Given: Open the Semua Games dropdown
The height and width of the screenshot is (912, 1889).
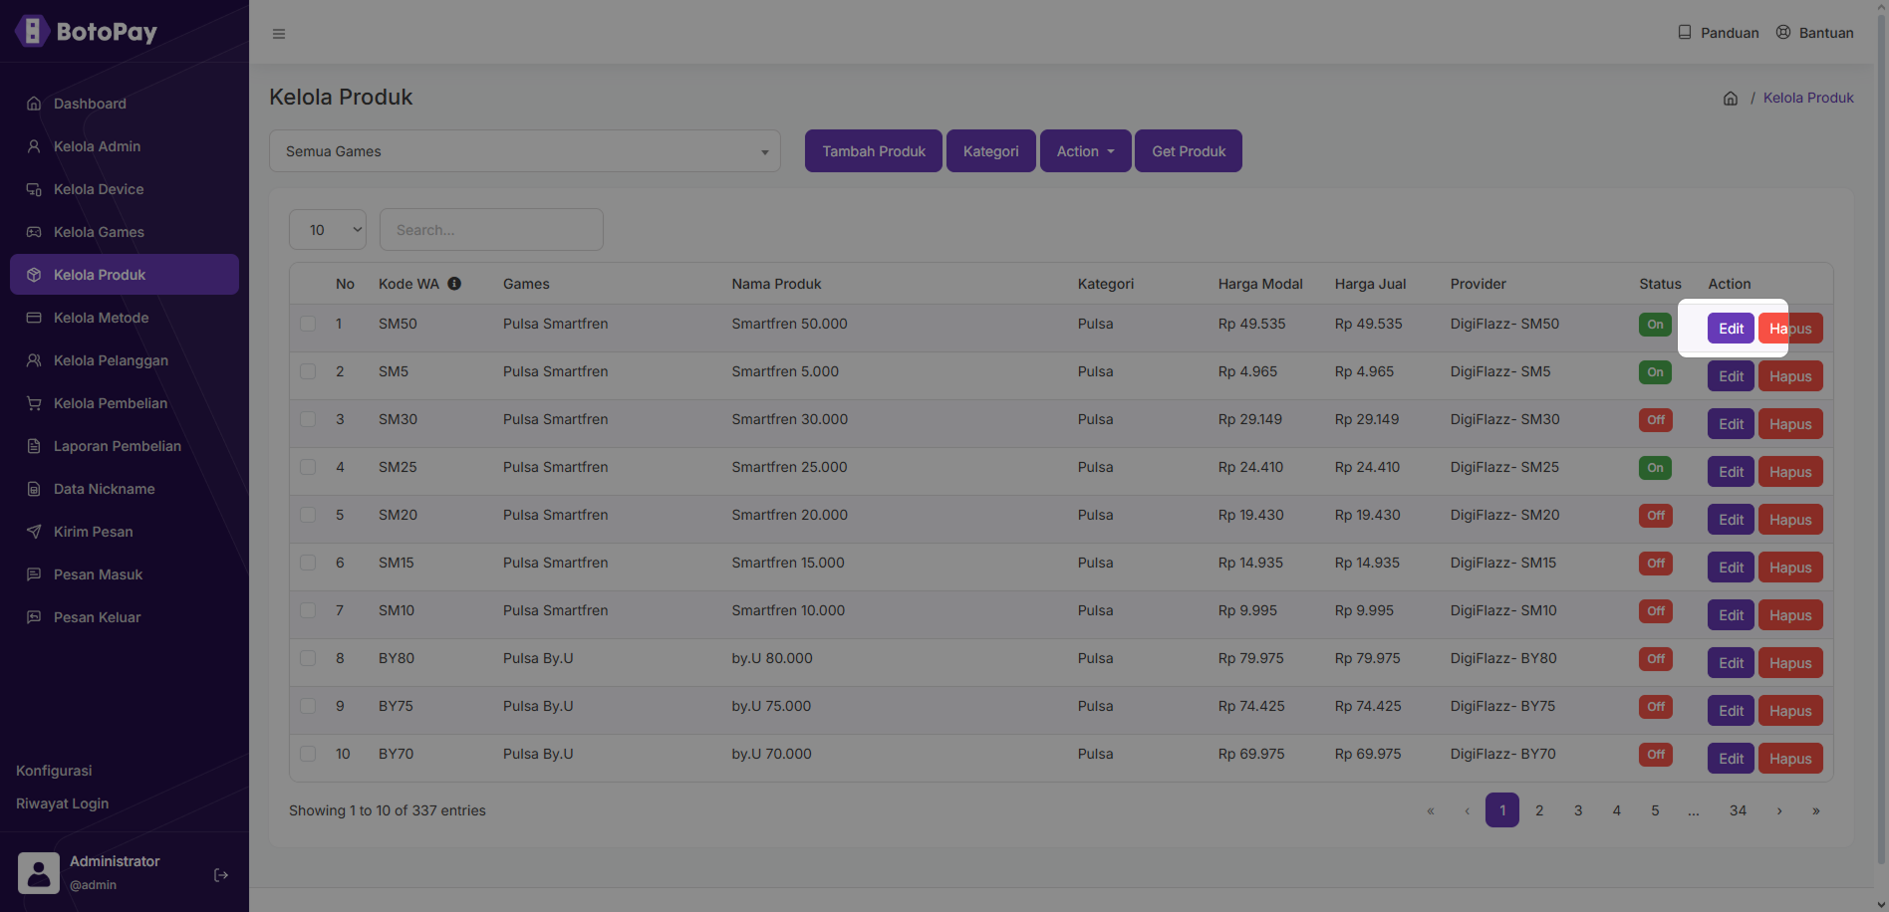Looking at the screenshot, I should point(525,151).
